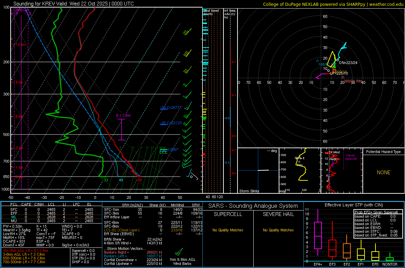Click the LCL marker label on the skew-T
This screenshot has height=268, width=405.
[163, 152]
